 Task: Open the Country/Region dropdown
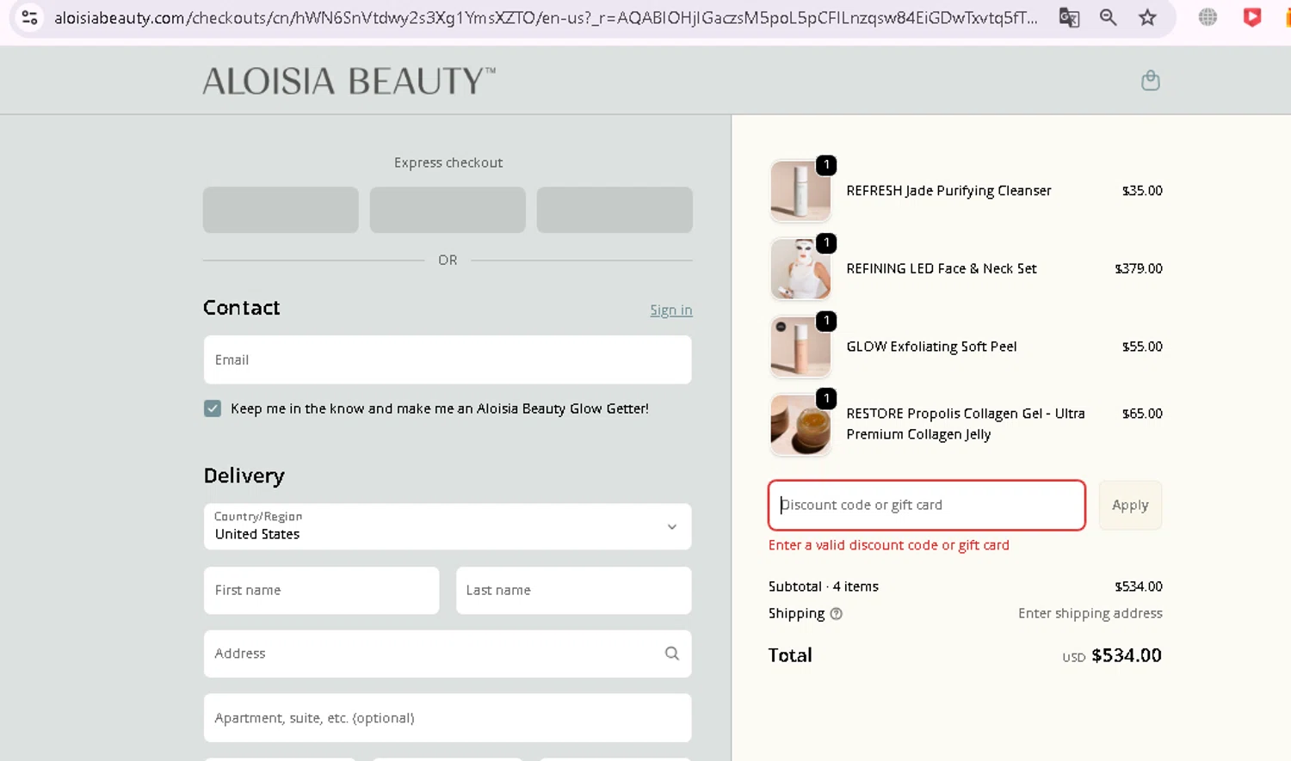[448, 526]
